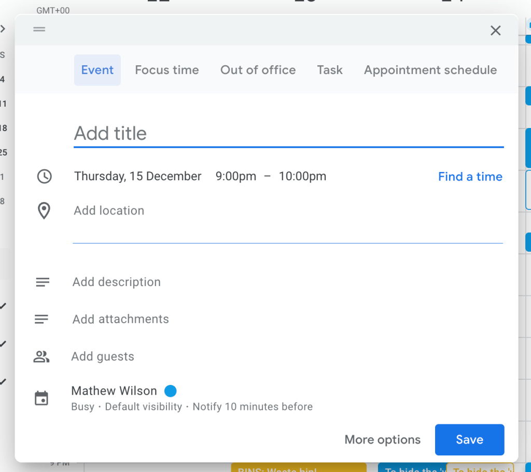The image size is (531, 472).
Task: Click the attachments icon
Action: pos(41,319)
